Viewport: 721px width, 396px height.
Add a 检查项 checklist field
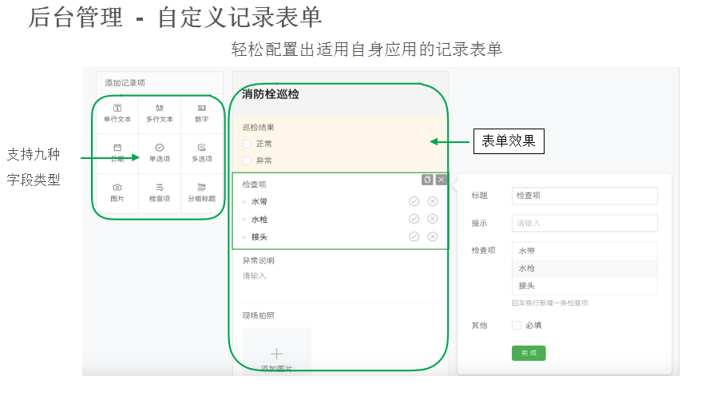(160, 192)
